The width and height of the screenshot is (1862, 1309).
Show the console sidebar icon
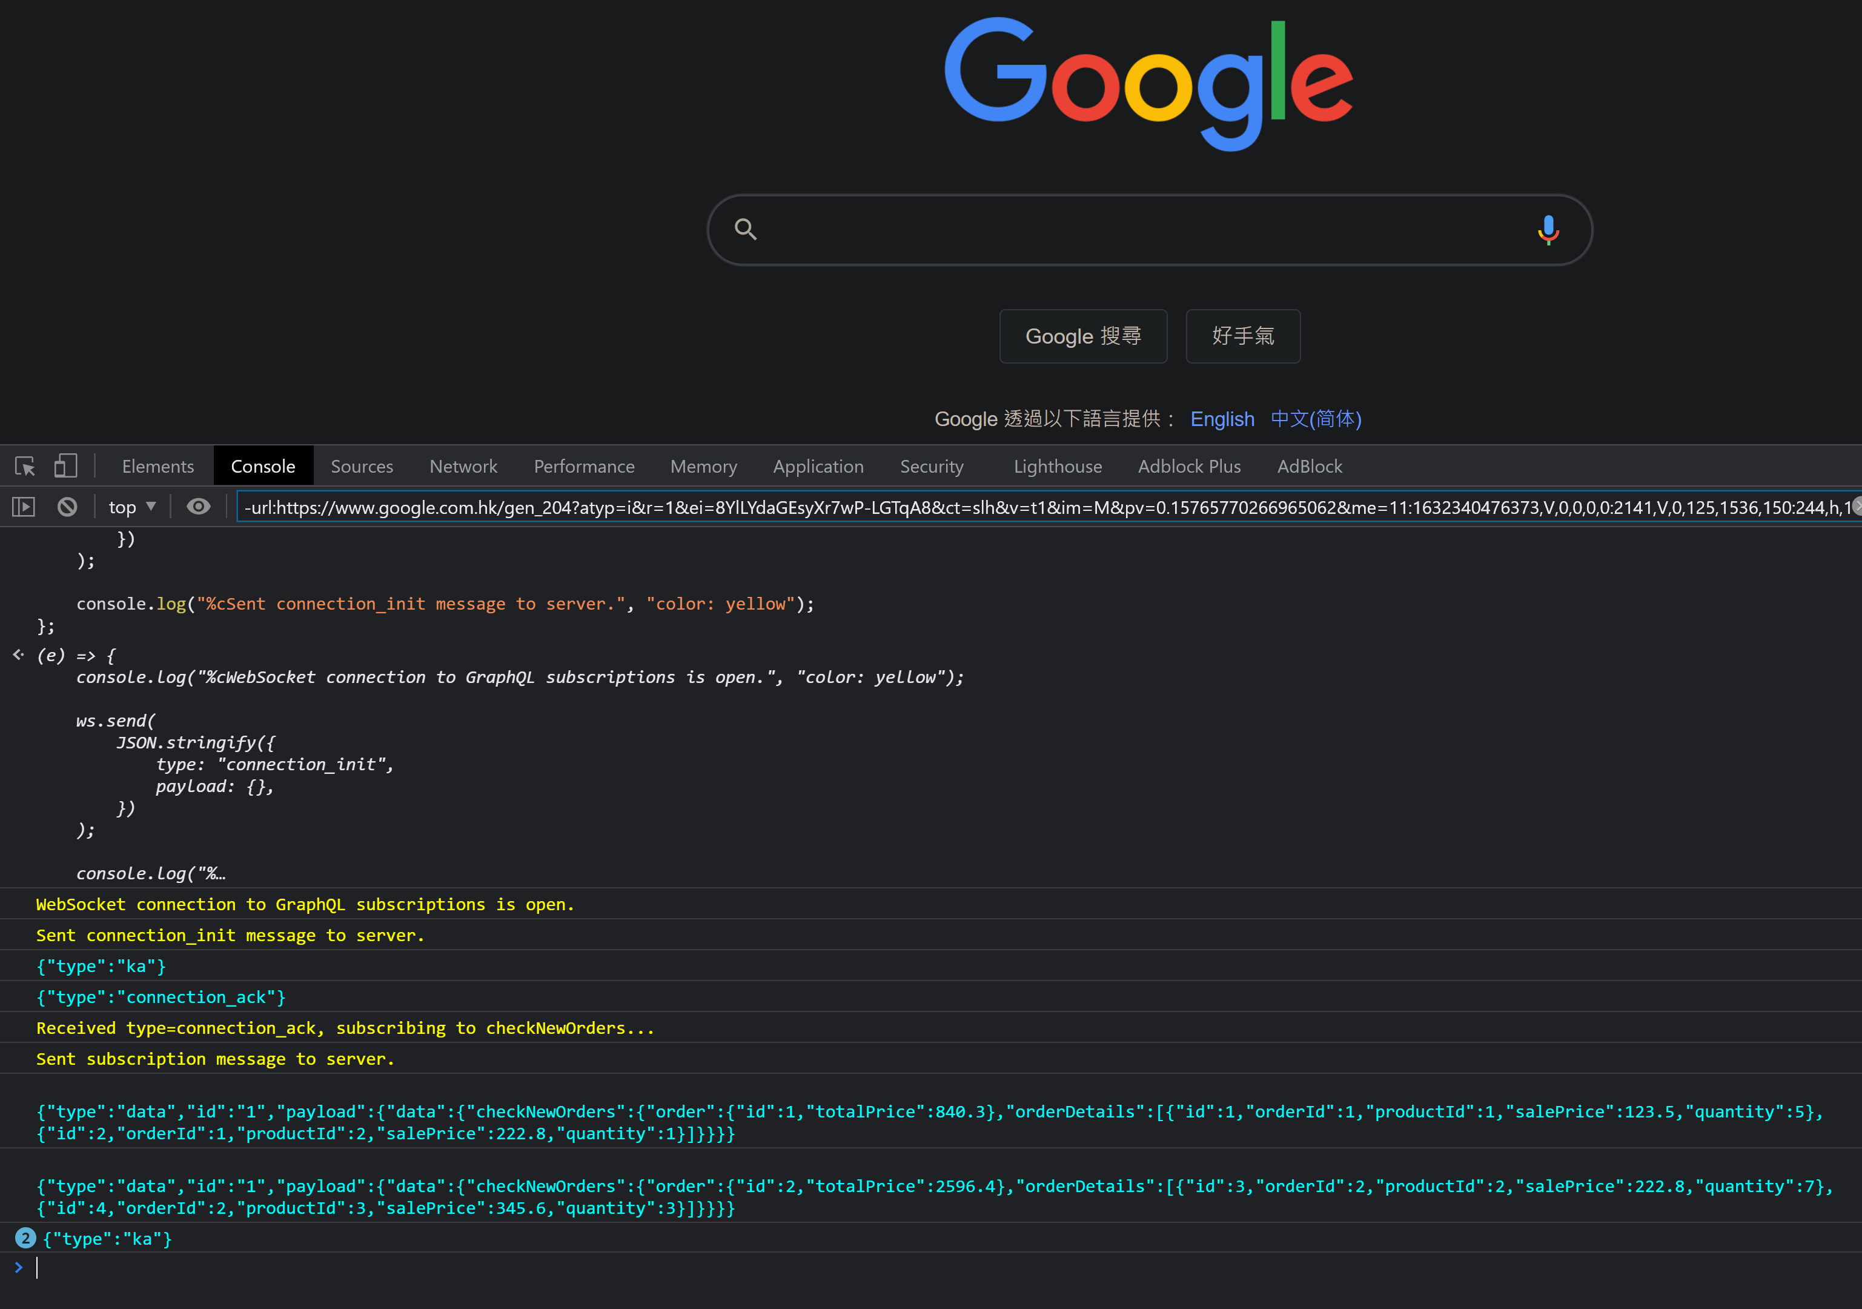[24, 507]
